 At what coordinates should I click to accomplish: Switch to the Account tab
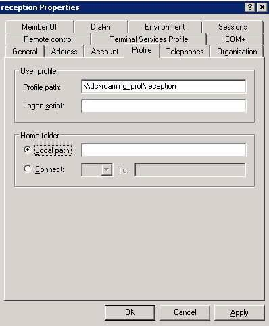click(x=105, y=52)
